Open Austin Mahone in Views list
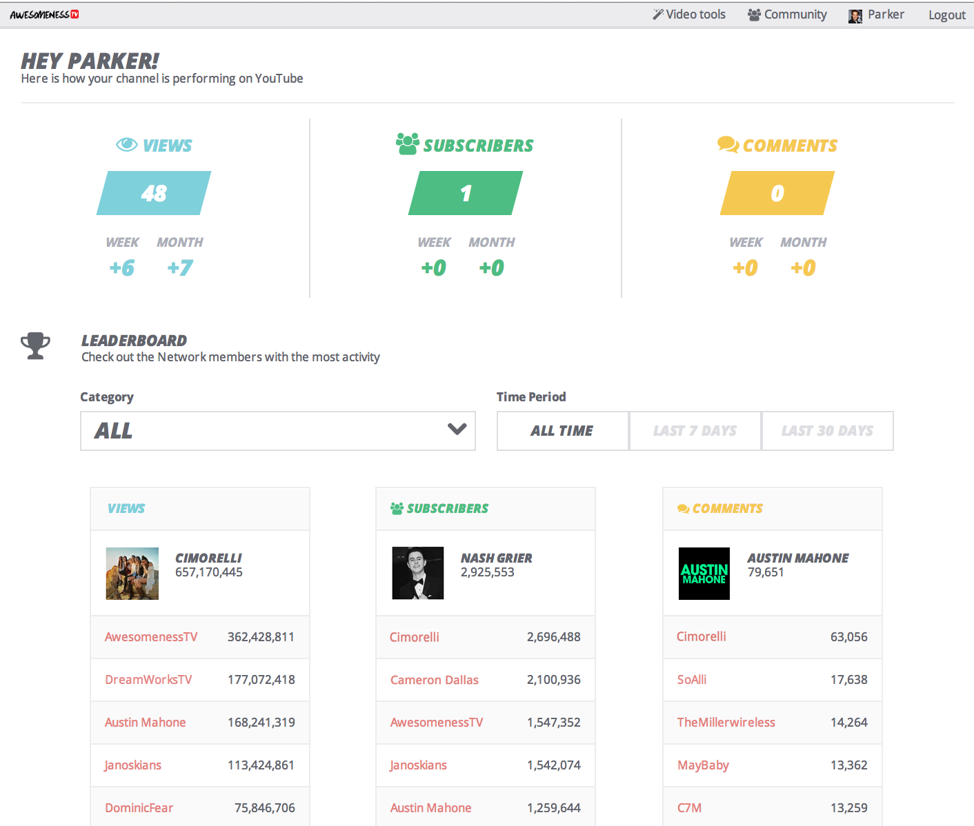The image size is (974, 826). (146, 723)
